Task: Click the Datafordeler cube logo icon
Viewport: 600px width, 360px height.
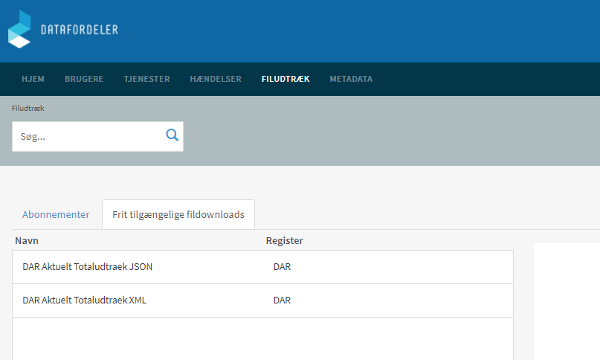Action: click(20, 30)
